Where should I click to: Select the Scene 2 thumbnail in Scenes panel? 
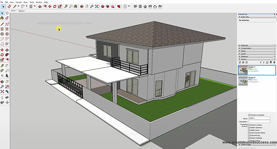pyautogui.click(x=243, y=81)
